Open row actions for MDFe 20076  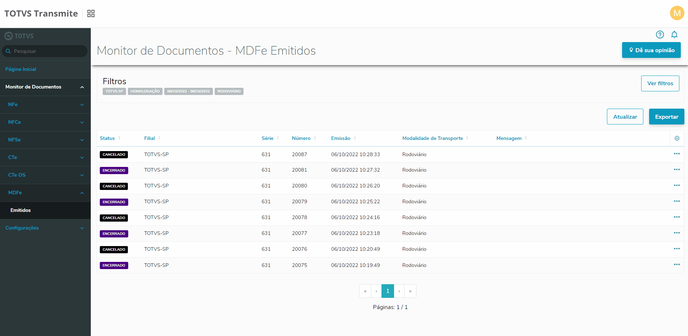tap(677, 249)
